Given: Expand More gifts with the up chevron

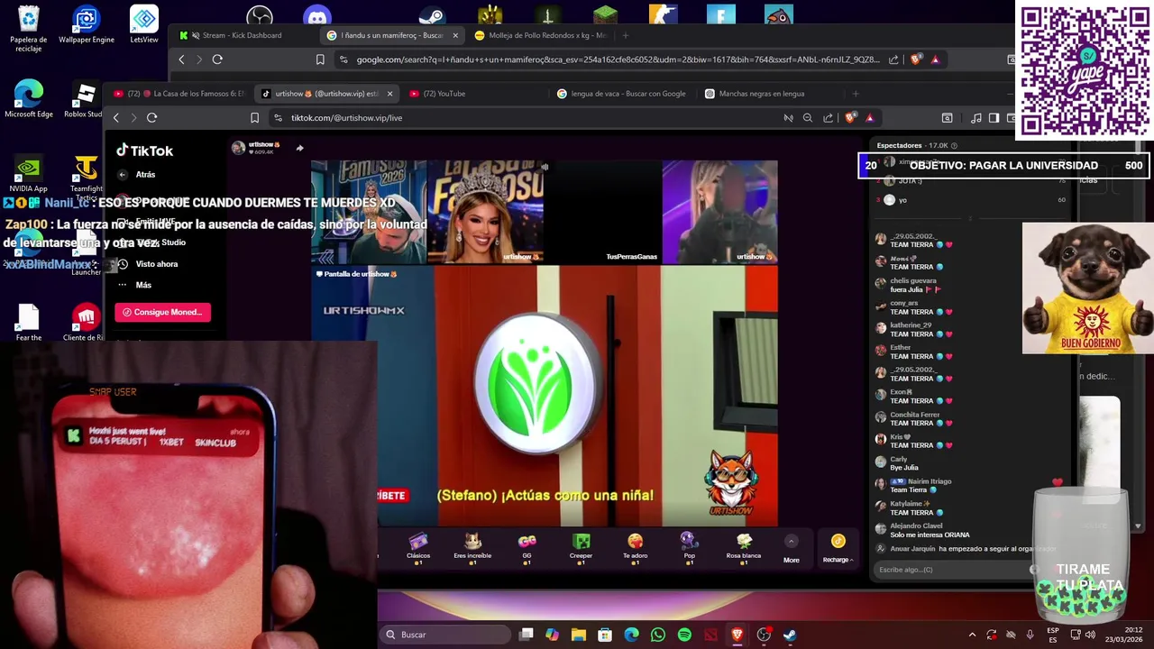Looking at the screenshot, I should click(x=791, y=542).
